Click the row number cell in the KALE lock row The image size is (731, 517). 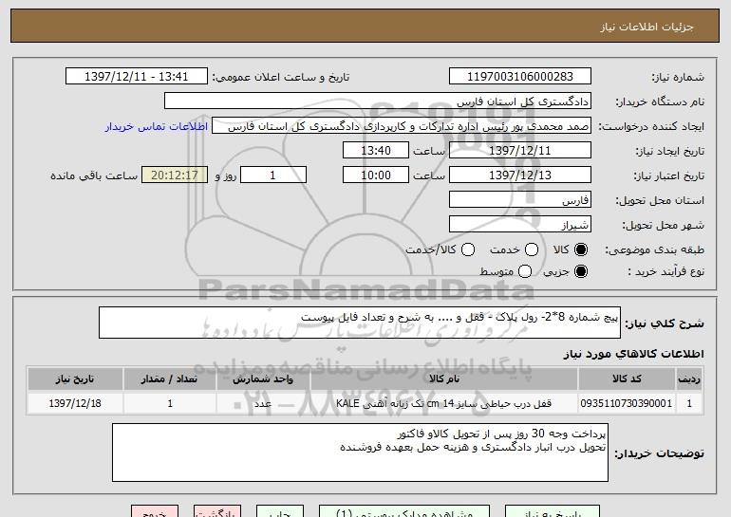(689, 403)
